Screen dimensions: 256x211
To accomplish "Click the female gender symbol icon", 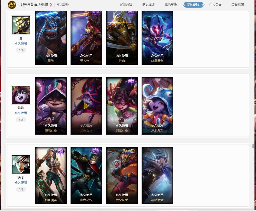I will (51, 5).
